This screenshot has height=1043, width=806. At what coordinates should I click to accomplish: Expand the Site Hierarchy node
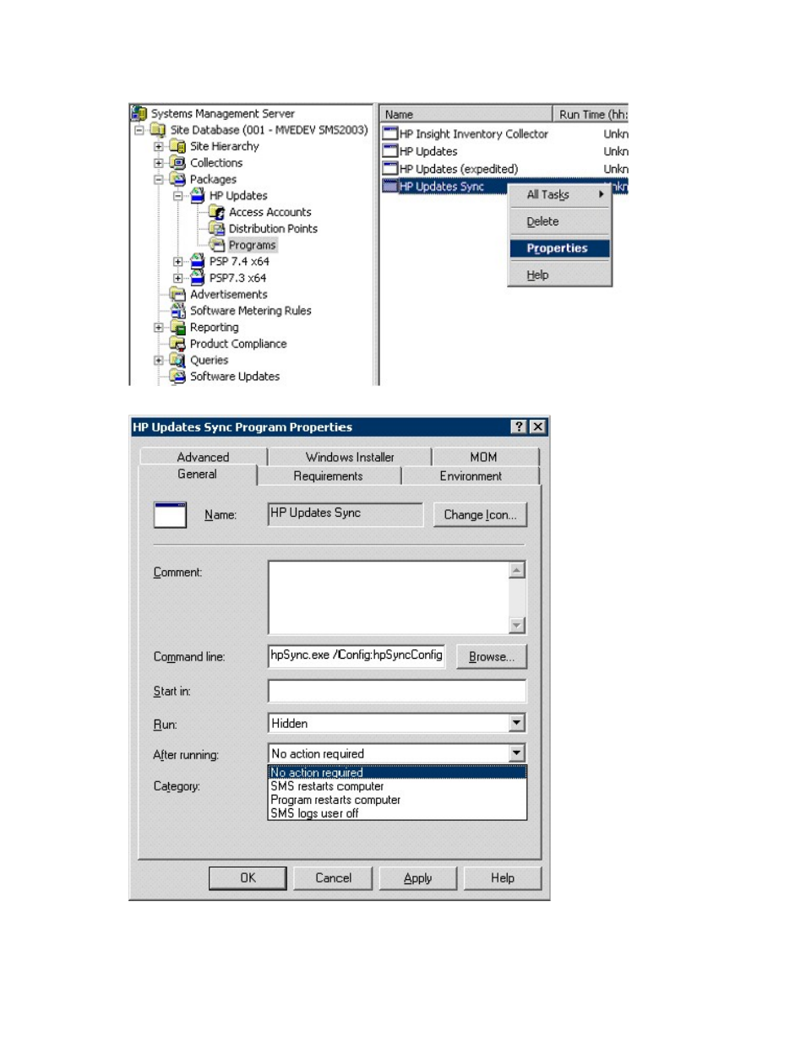coord(158,146)
